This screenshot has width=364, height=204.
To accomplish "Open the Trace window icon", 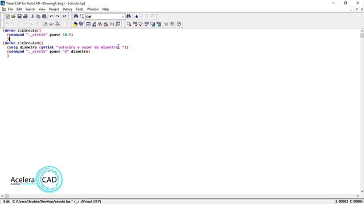I will tap(100, 24).
